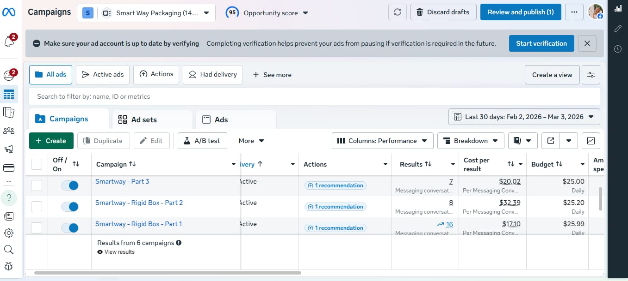Open the More dropdown in toolbar

pyautogui.click(x=251, y=141)
